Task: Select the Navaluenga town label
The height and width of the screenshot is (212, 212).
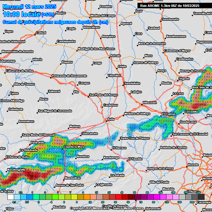Action: [111, 158]
